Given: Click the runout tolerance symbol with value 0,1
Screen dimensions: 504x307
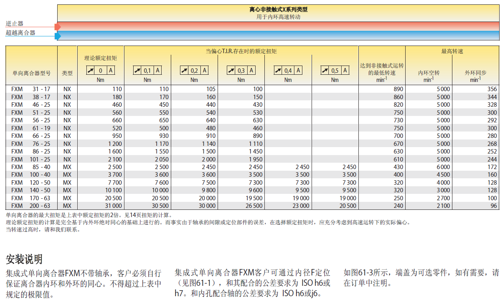Looking at the screenshot, I should 148,71.
